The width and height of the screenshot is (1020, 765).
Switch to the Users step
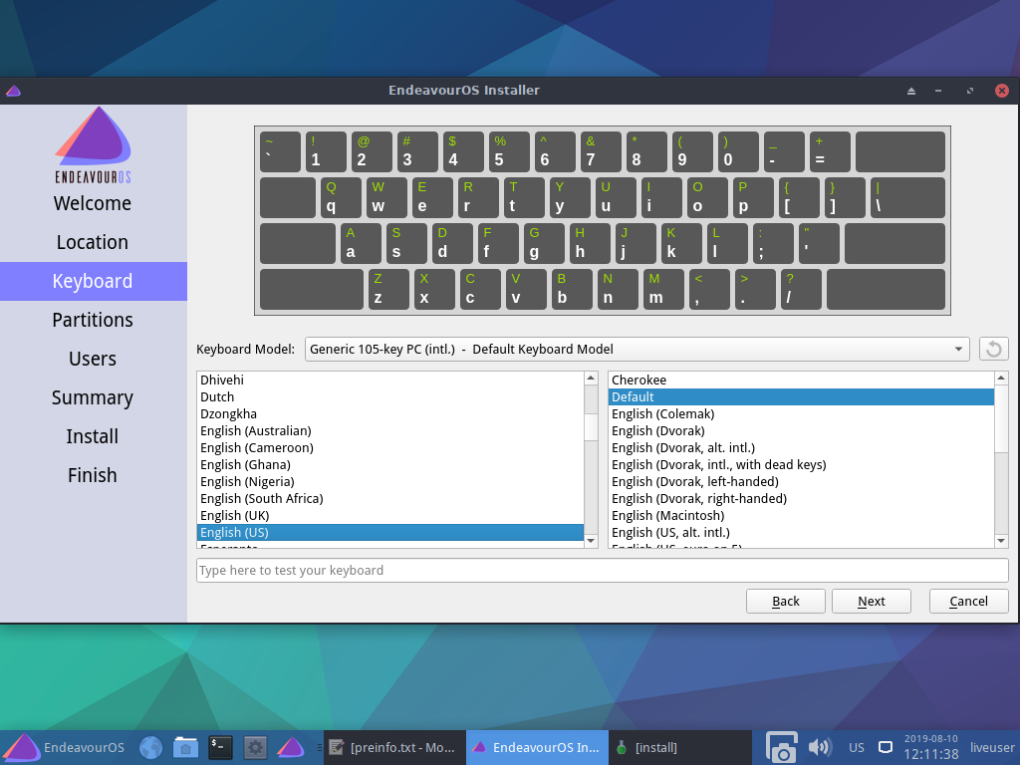[92, 359]
